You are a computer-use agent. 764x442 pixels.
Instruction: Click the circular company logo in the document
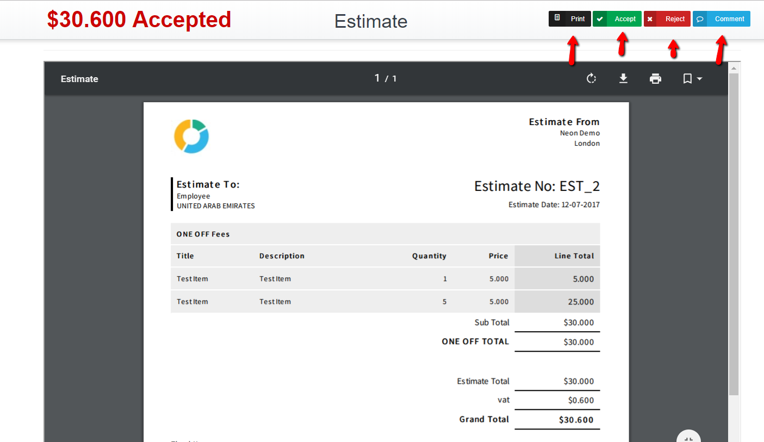pos(191,136)
